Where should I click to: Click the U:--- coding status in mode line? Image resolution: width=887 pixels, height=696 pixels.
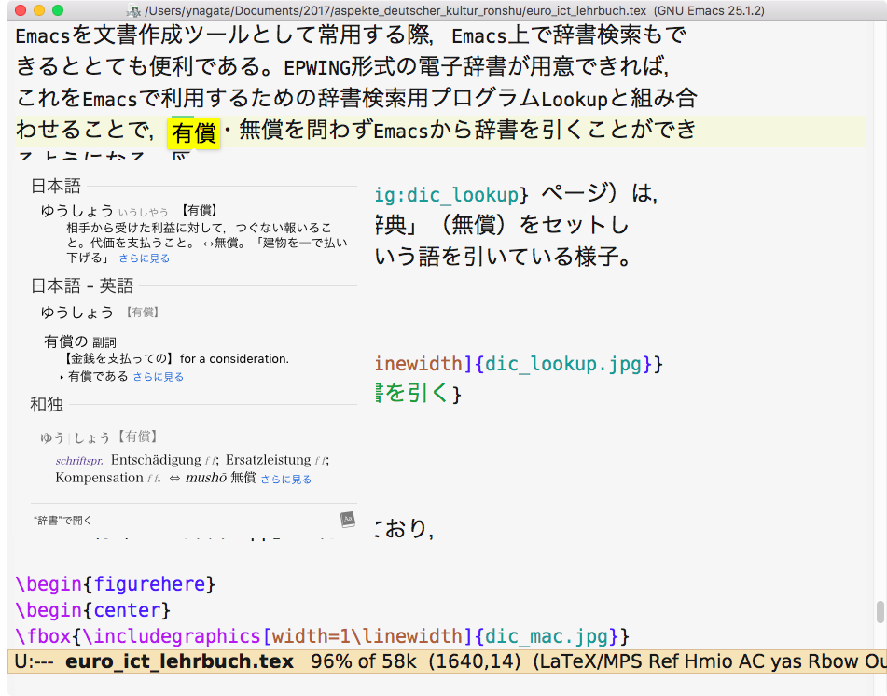(34, 661)
